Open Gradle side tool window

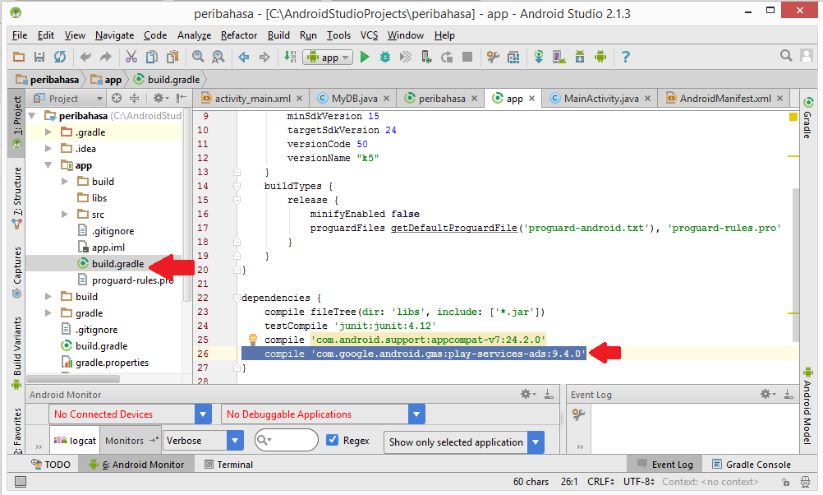[x=807, y=118]
